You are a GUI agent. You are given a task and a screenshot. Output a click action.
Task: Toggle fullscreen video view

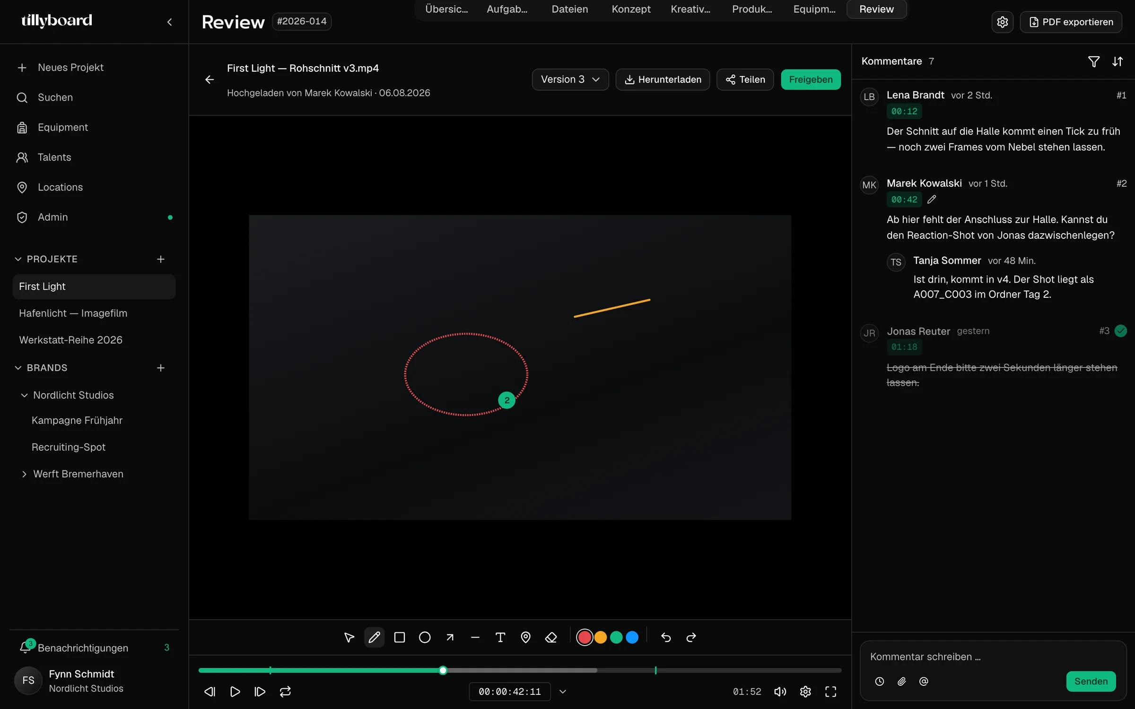(x=830, y=692)
